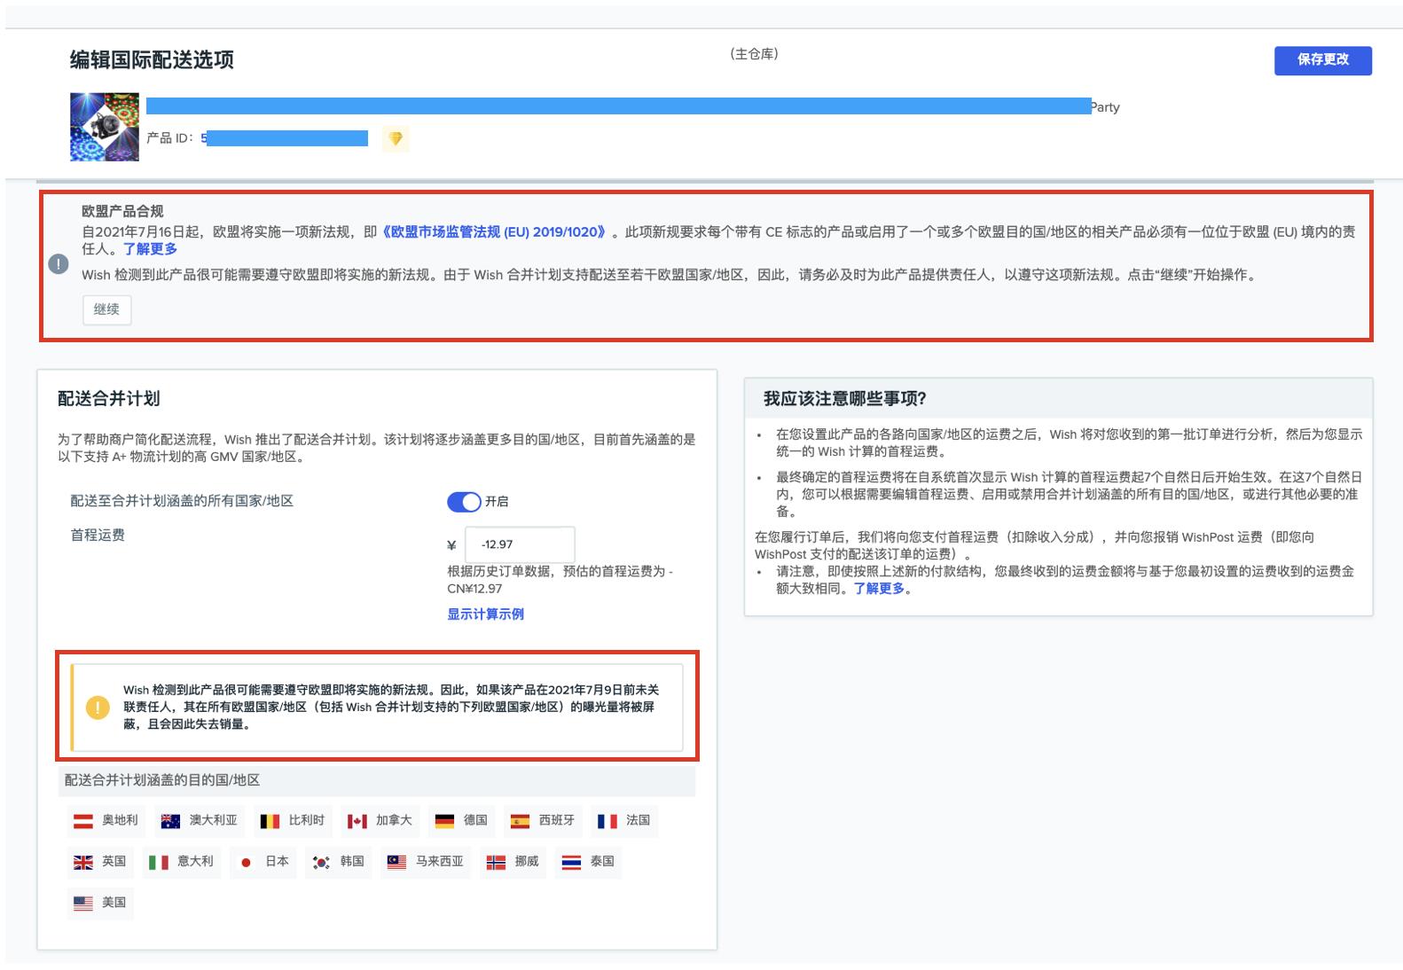Click the 我应该注意哪些事项? heading
This screenshot has width=1403, height=970.
coord(845,399)
